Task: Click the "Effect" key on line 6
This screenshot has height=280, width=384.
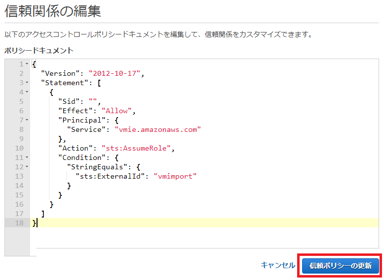Action: pyautogui.click(x=76, y=111)
